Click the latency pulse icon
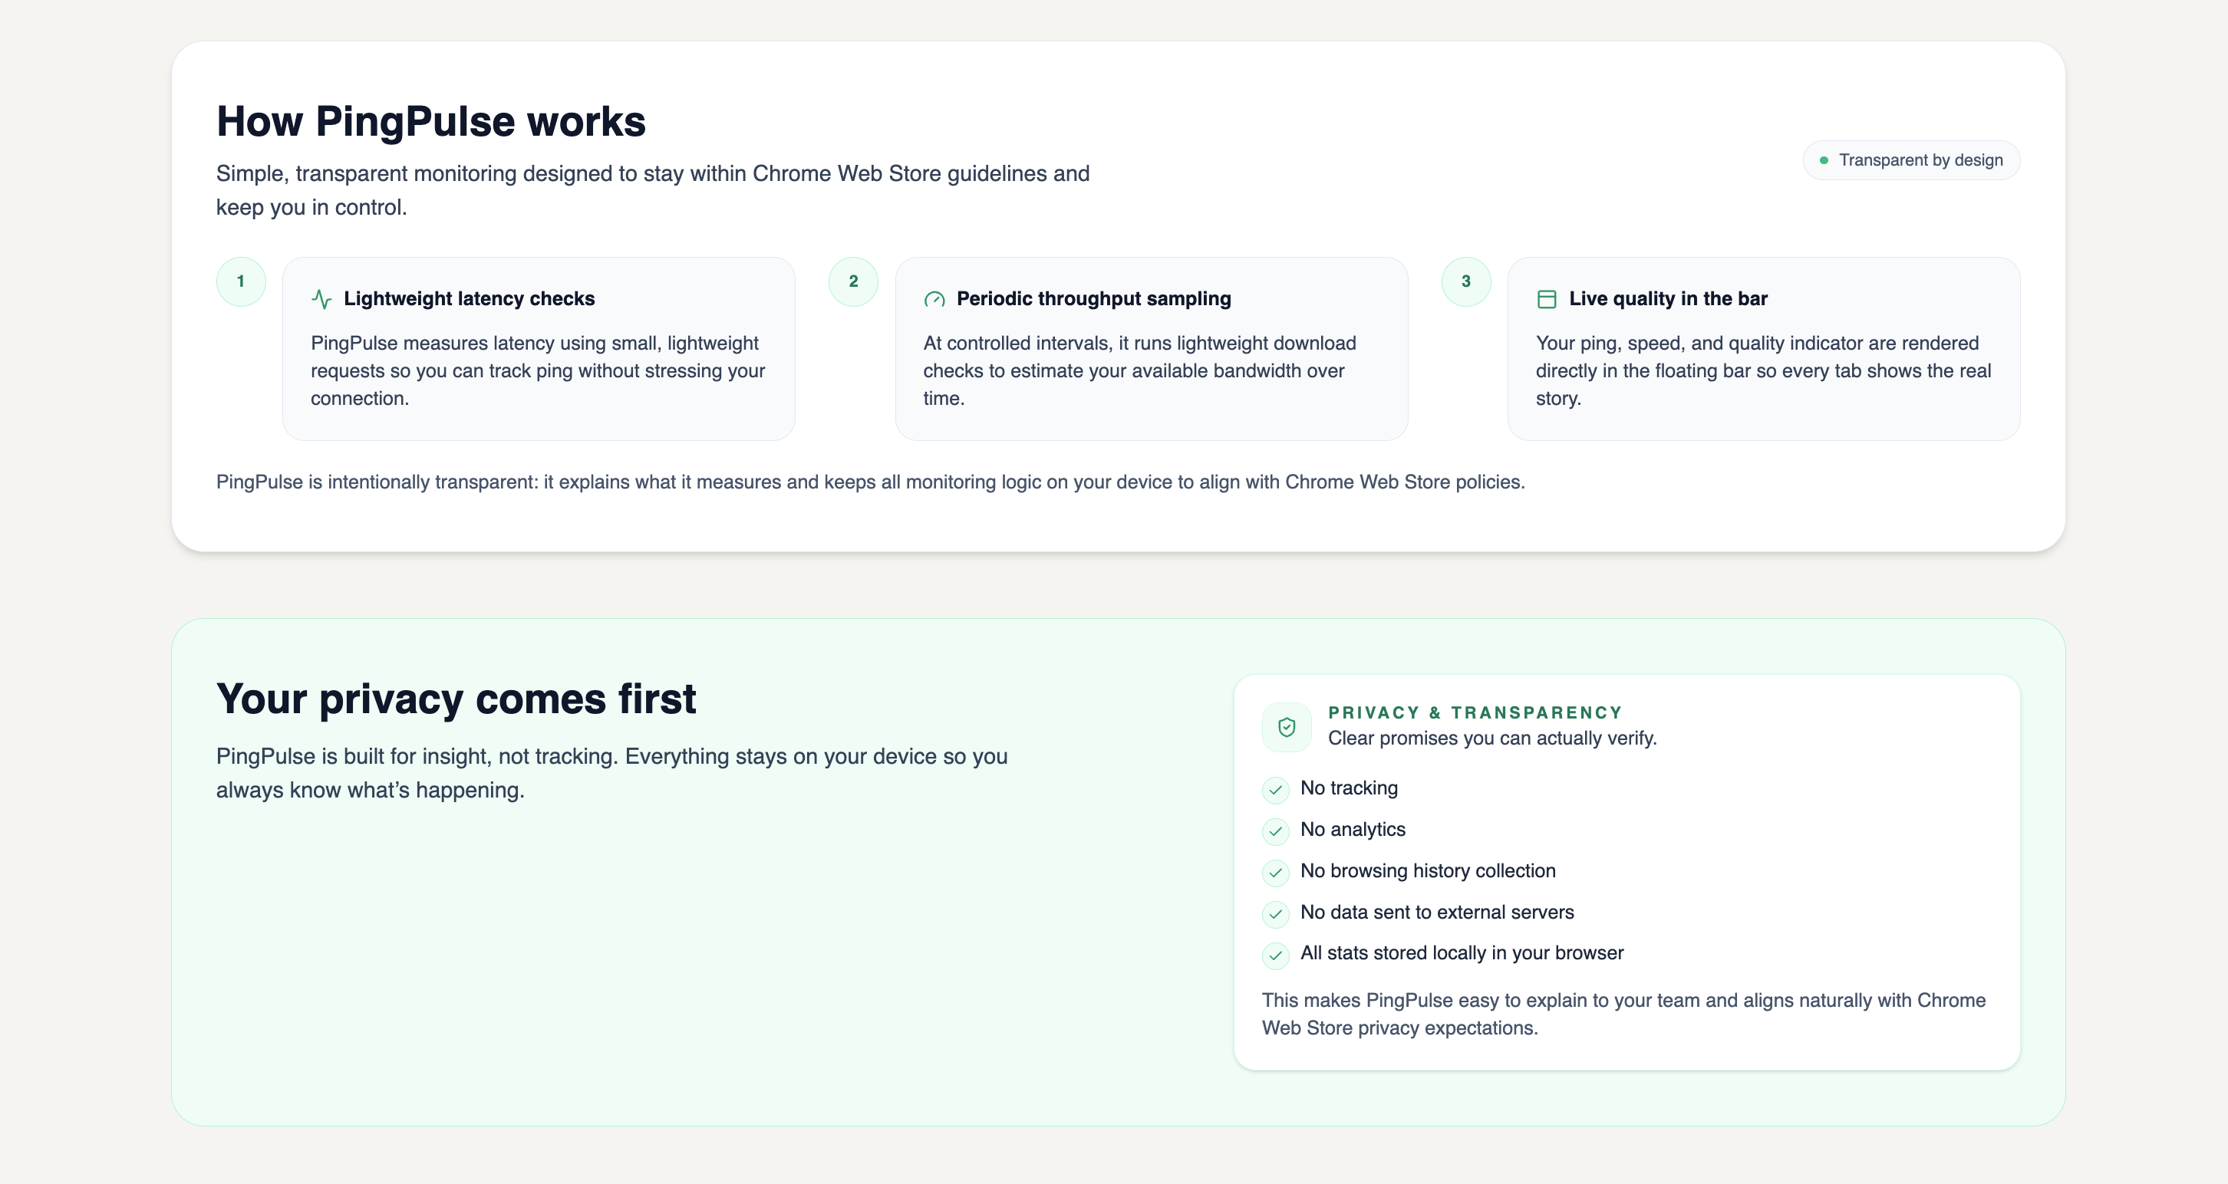The height and width of the screenshot is (1184, 2228). pos(321,299)
